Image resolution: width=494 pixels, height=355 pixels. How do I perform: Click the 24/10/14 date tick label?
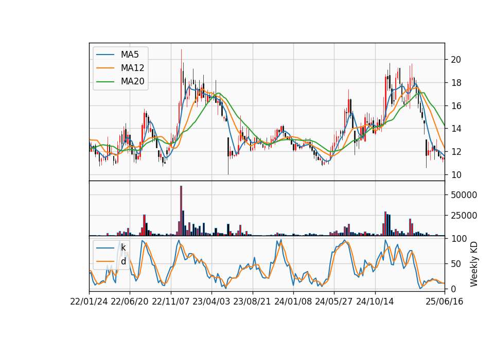(x=375, y=301)
